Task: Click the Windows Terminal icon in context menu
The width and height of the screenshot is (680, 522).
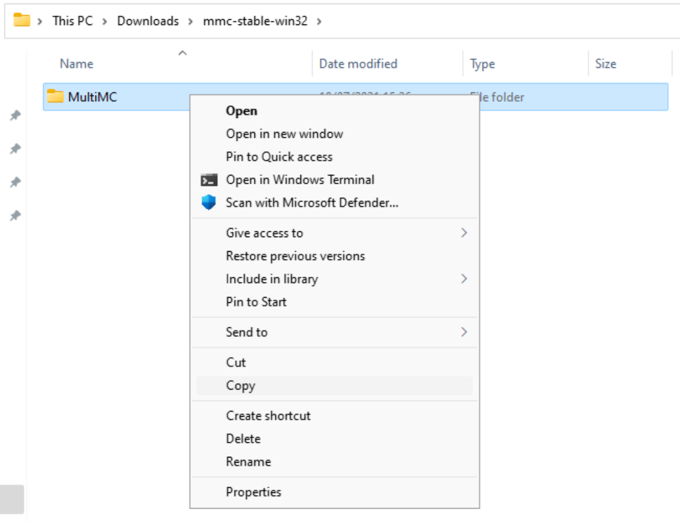Action: point(208,180)
